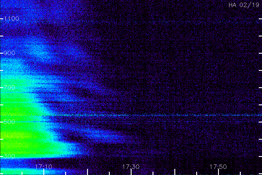Viewport: 262px width, 175px height.
Task: Click the 300 frequency axis label
Action: [x=9, y=156]
